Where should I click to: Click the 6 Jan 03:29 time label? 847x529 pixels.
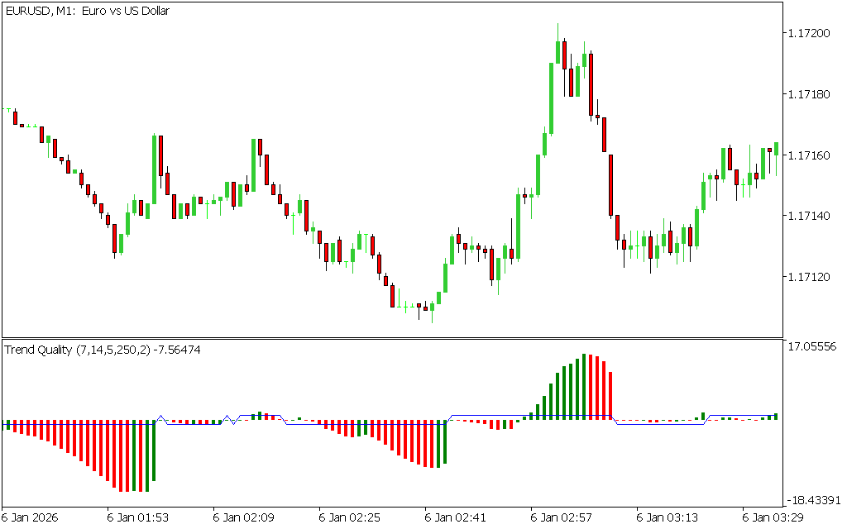pos(773,517)
